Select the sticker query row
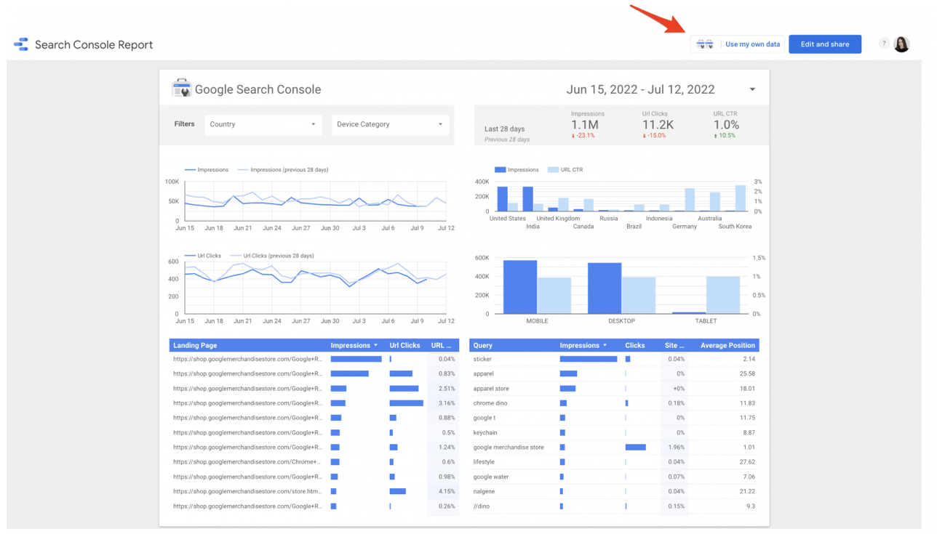Viewport: 937px width, 534px height. pyautogui.click(x=482, y=359)
